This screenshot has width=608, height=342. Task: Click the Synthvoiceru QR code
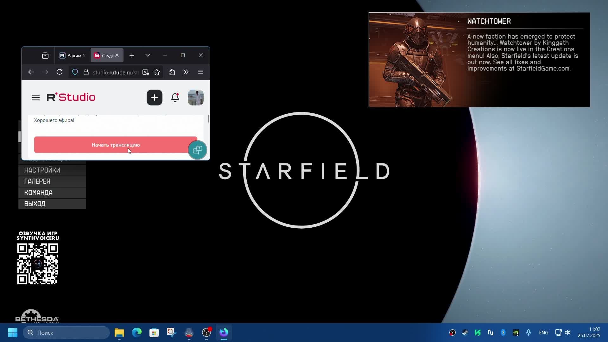click(38, 264)
